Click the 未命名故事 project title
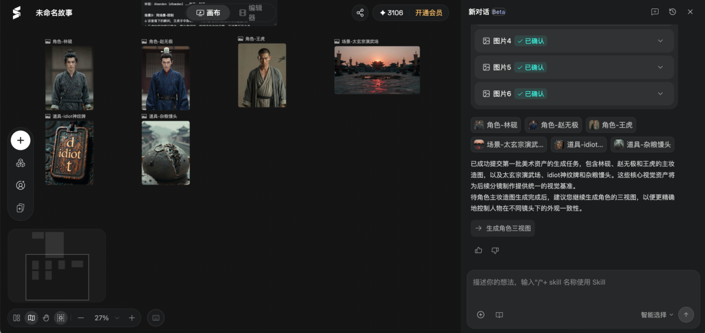The width and height of the screenshot is (705, 333). tap(54, 12)
